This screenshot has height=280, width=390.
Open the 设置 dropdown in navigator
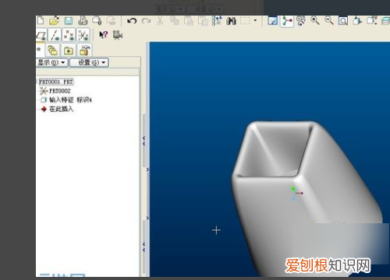tap(89, 62)
